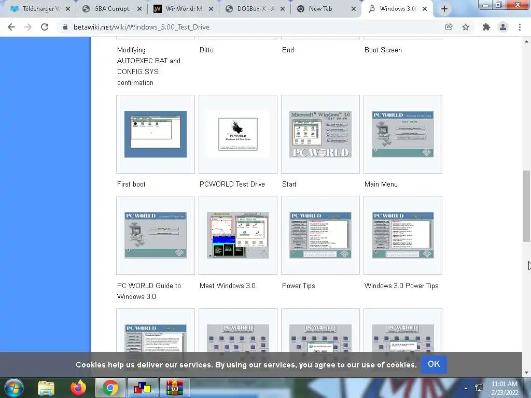The width and height of the screenshot is (531, 398).
Task: Click the 'Boot Screen' caption
Action: point(383,50)
